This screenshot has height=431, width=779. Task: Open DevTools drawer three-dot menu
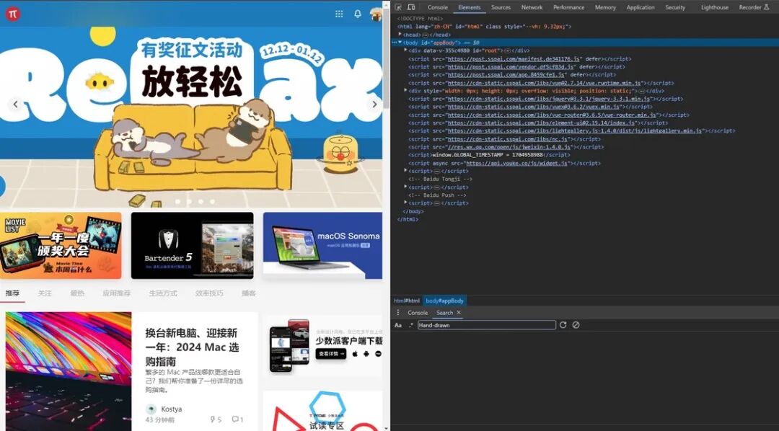(x=397, y=313)
